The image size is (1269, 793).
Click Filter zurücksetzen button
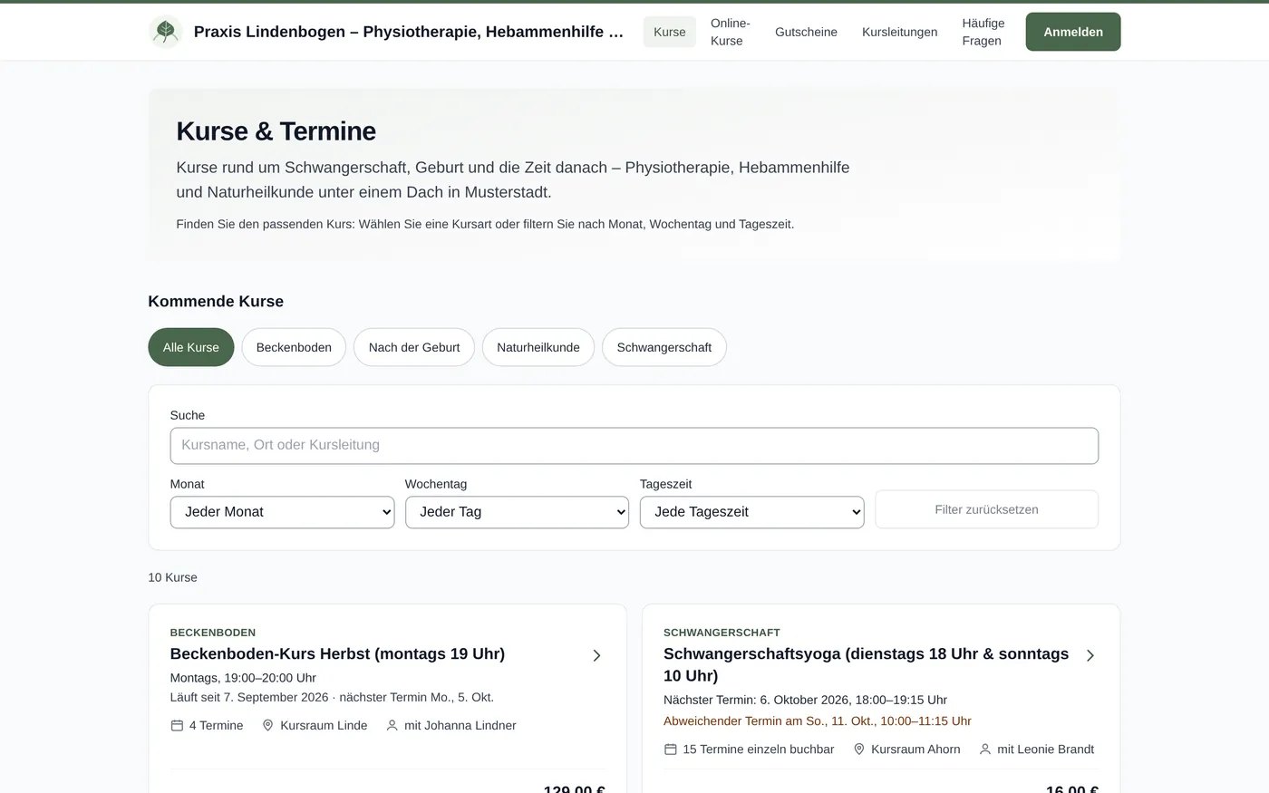(986, 509)
